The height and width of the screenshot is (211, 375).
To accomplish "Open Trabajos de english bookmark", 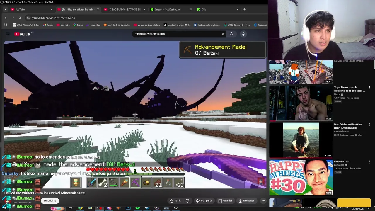I will 207,25.
